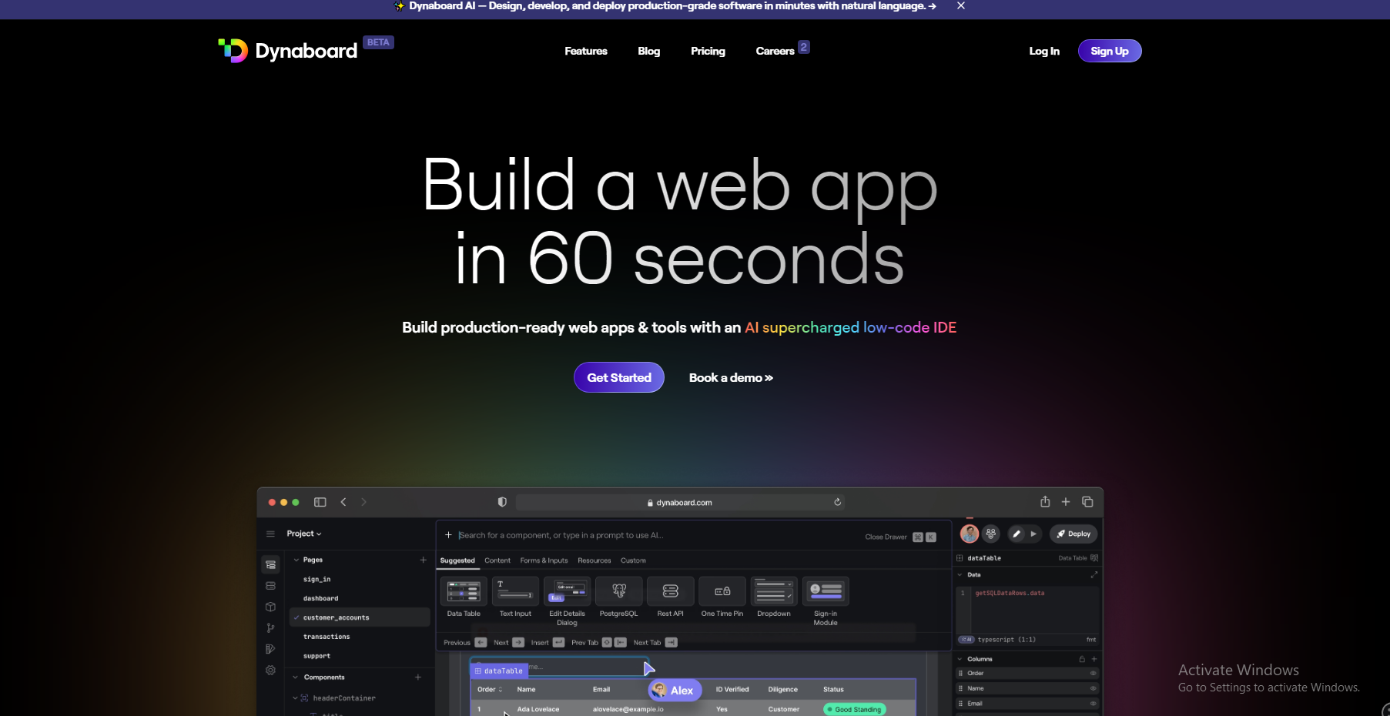
Task: Collapse the headerContainer tree node
Action: tap(295, 698)
